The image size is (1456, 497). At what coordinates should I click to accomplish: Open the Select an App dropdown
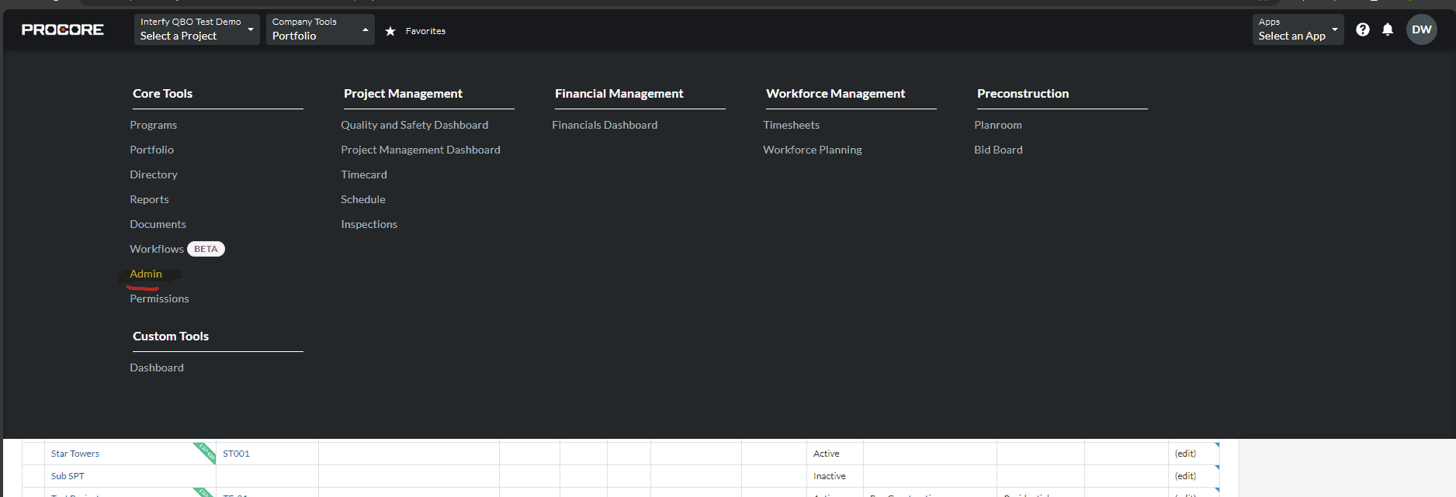pos(1297,29)
